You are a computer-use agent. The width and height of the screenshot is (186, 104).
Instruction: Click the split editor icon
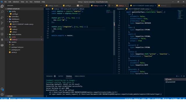point(109,5)
